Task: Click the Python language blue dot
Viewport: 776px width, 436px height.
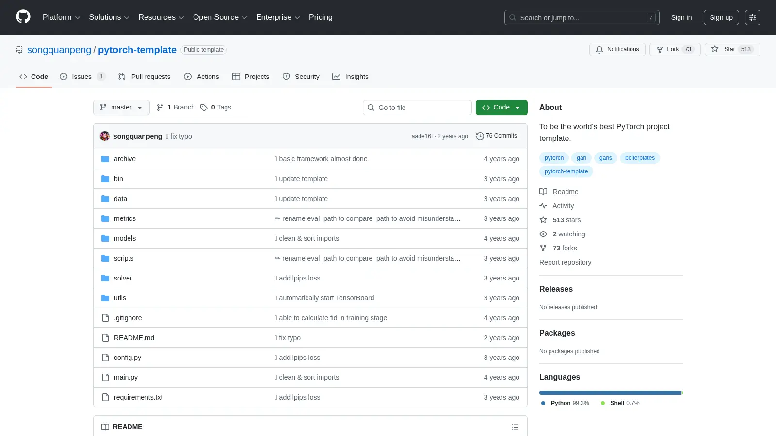Action: pos(543,403)
